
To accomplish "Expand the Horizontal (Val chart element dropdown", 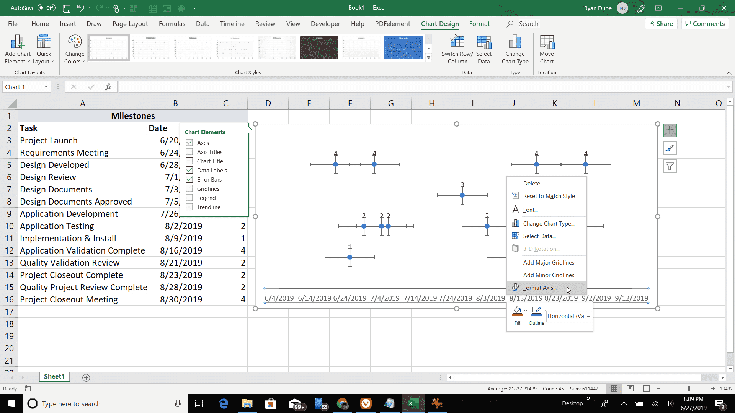I will pos(588,317).
